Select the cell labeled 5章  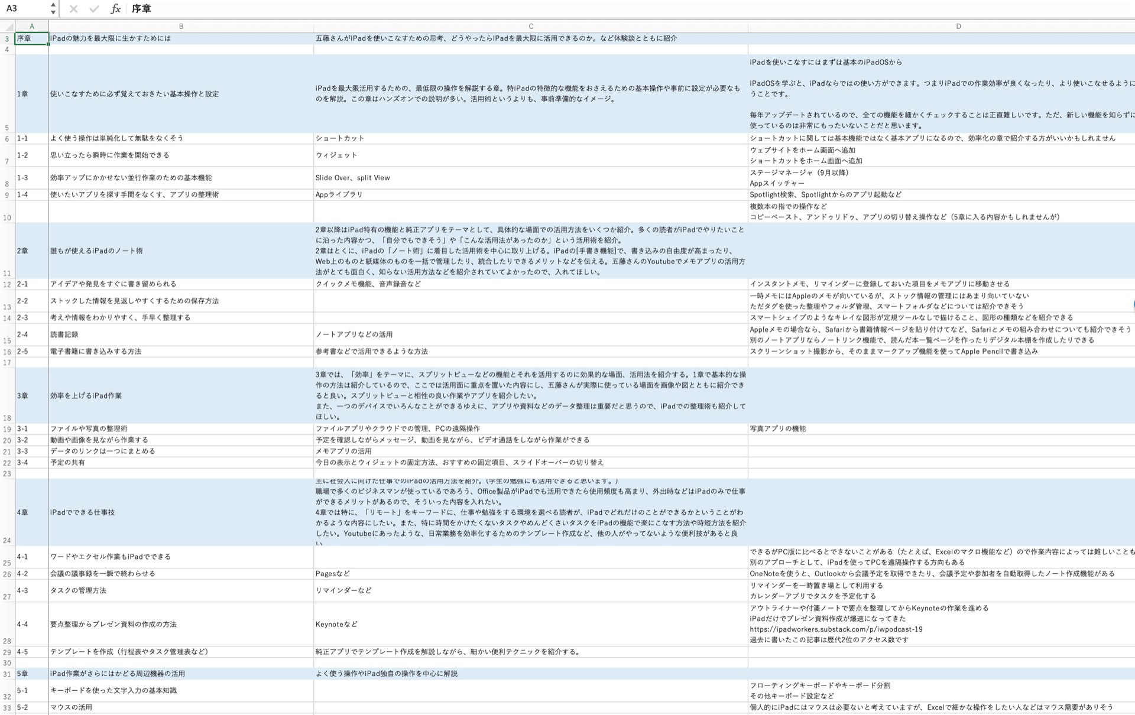[32, 674]
